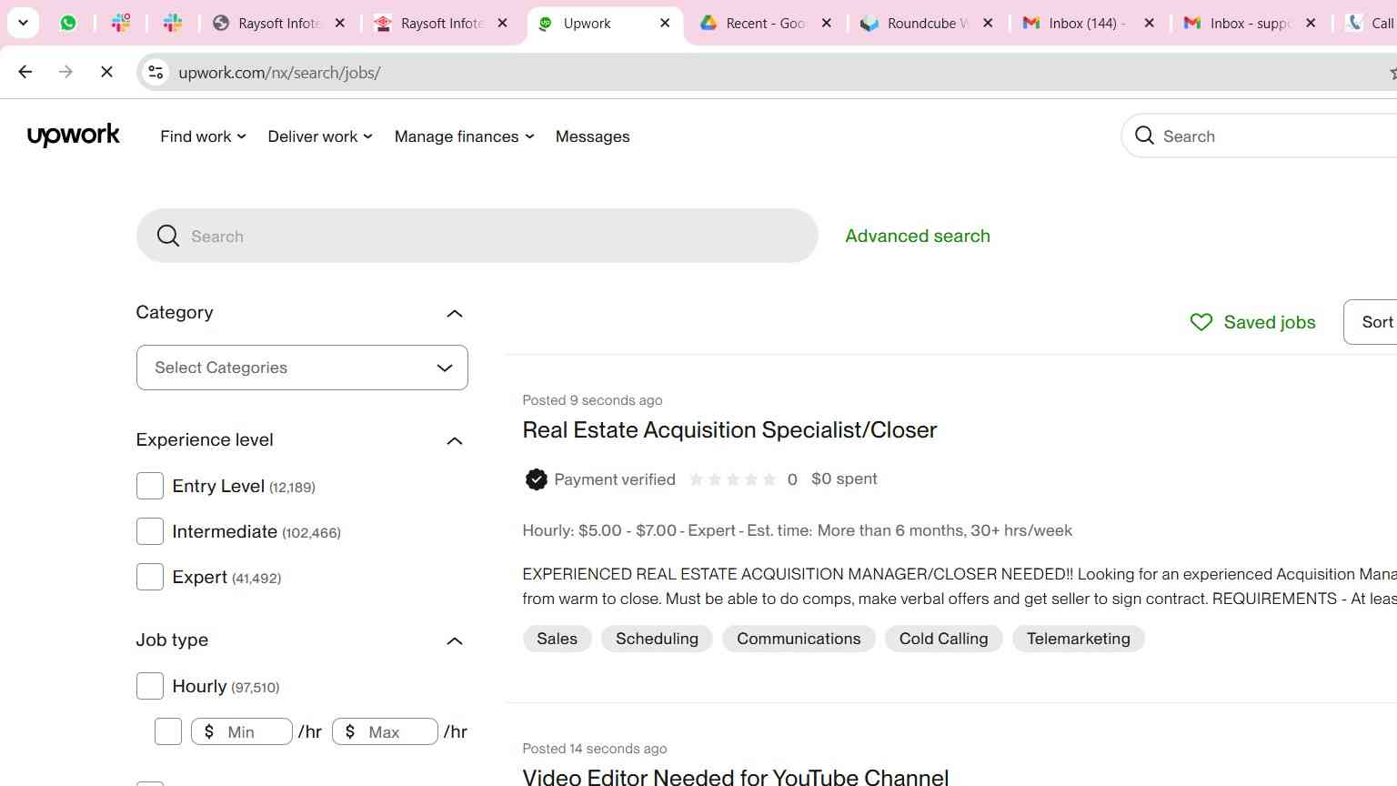Stop loading the page
1397x786 pixels.
tap(106, 72)
